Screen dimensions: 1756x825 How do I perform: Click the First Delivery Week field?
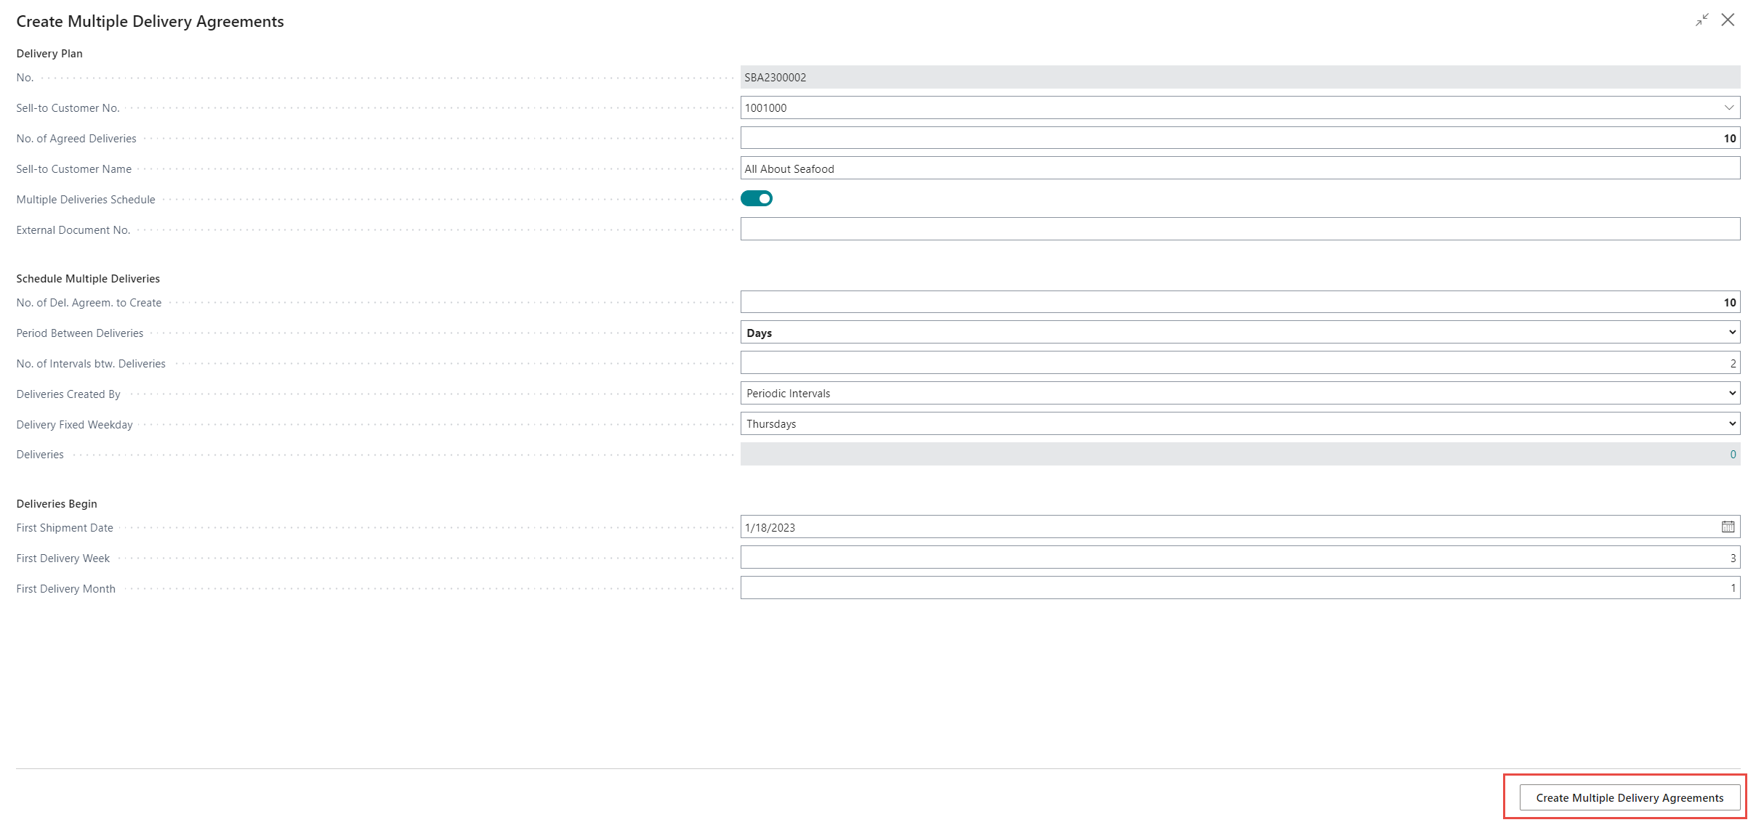point(1239,558)
